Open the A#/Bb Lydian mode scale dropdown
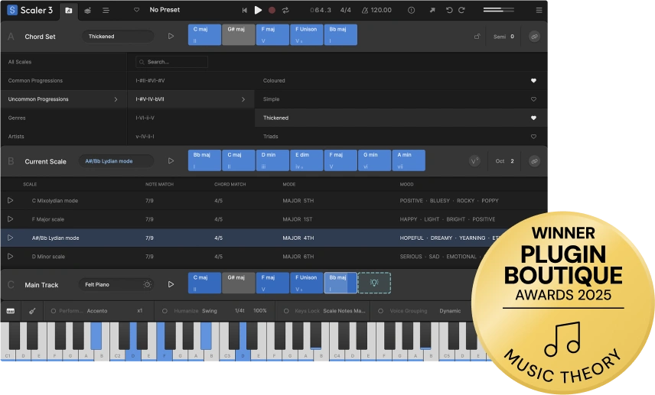Screen dimensions: 655x395 pyautogui.click(x=118, y=161)
